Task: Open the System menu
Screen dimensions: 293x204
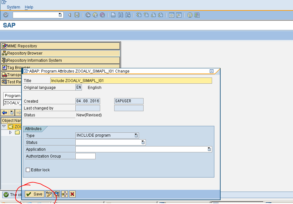Action: click(x=13, y=7)
